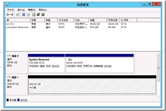The height and width of the screenshot is (111, 166).
Task: Click the black Properties toolbar icon
Action: coord(38,15)
